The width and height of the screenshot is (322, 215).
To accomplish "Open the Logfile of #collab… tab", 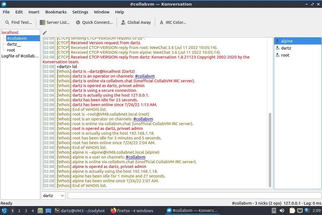I will 20,56.
